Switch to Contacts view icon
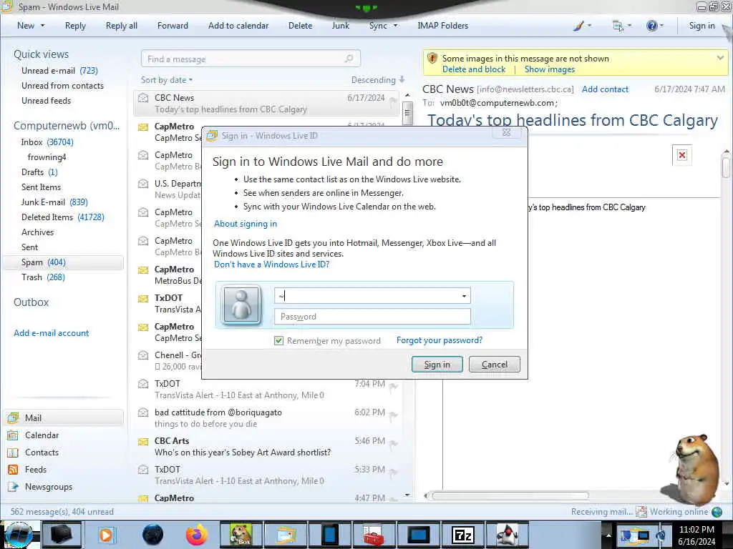Viewport: 733px width, 549px height. tap(13, 452)
